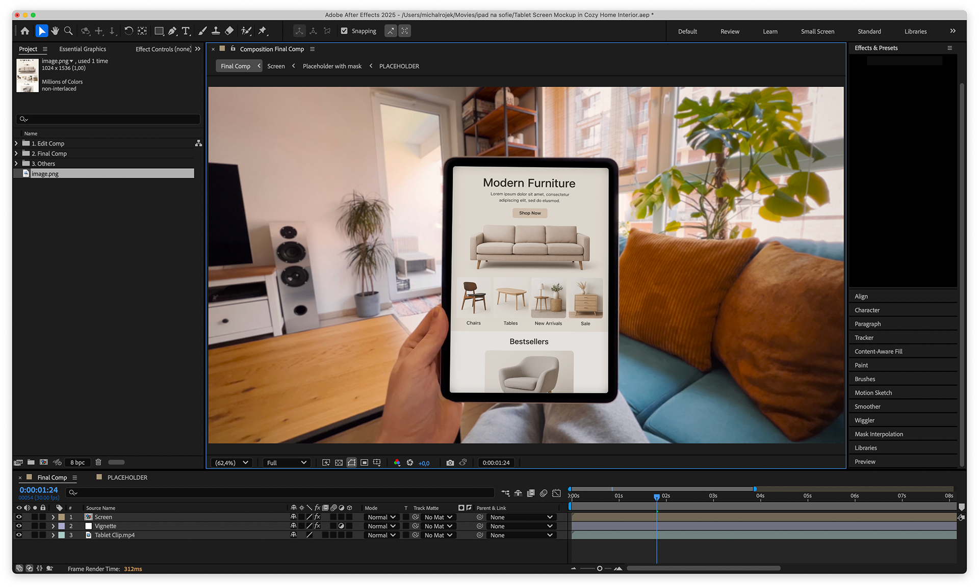Viewport: 979px width, 588px height.
Task: Hide the Tablet Clip.mp4 layer
Action: coord(19,535)
